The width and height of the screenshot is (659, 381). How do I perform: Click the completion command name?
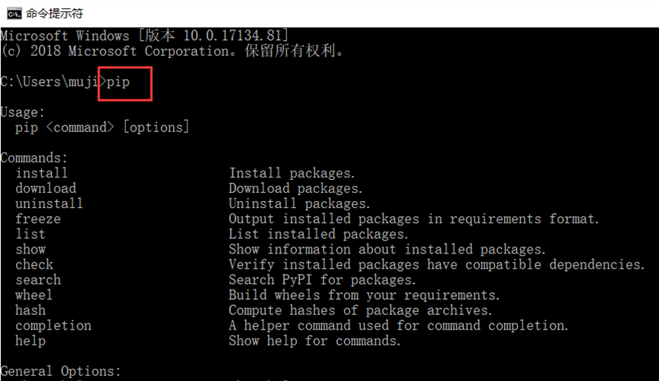[x=53, y=325]
